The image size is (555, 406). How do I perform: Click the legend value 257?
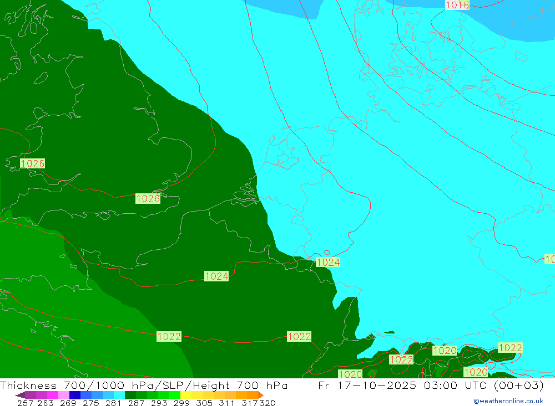[25, 403]
